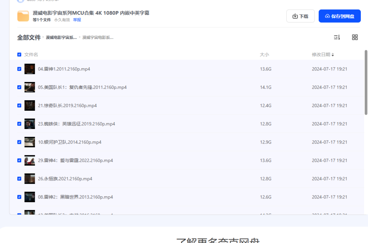The height and width of the screenshot is (243, 368).
Task: Open the sort order list icon
Action: [337, 37]
